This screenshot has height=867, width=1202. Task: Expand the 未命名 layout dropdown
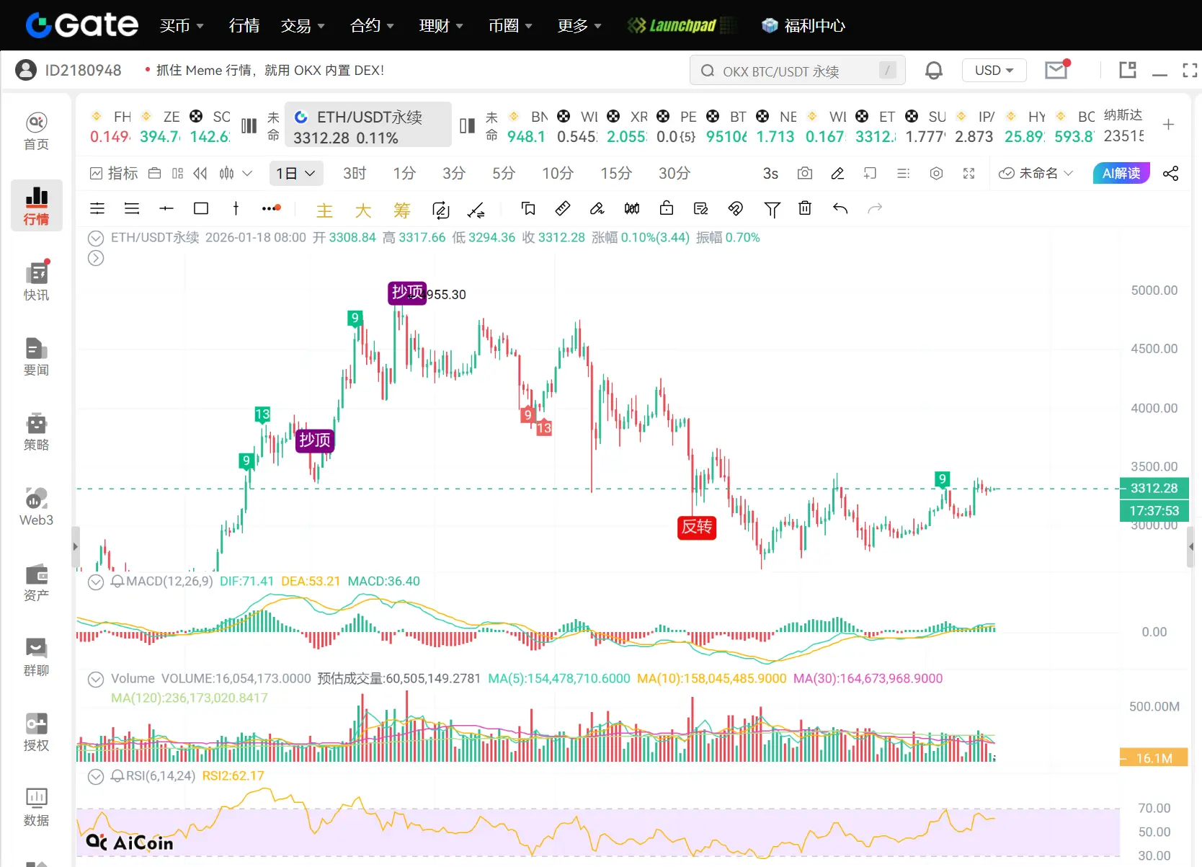tap(1036, 173)
